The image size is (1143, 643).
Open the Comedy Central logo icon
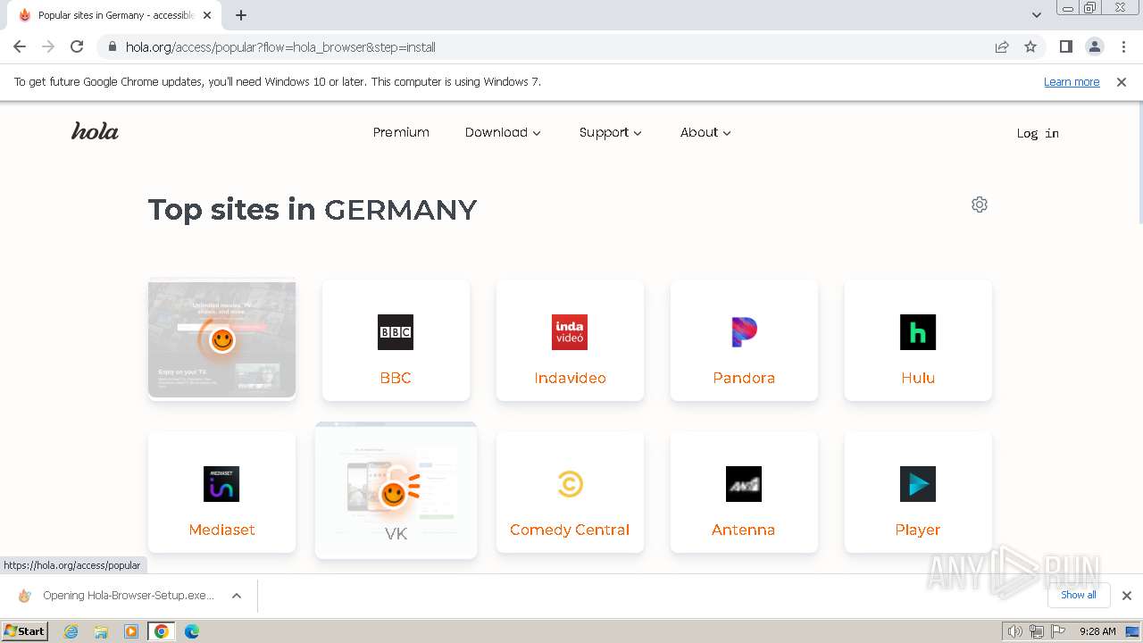click(570, 484)
